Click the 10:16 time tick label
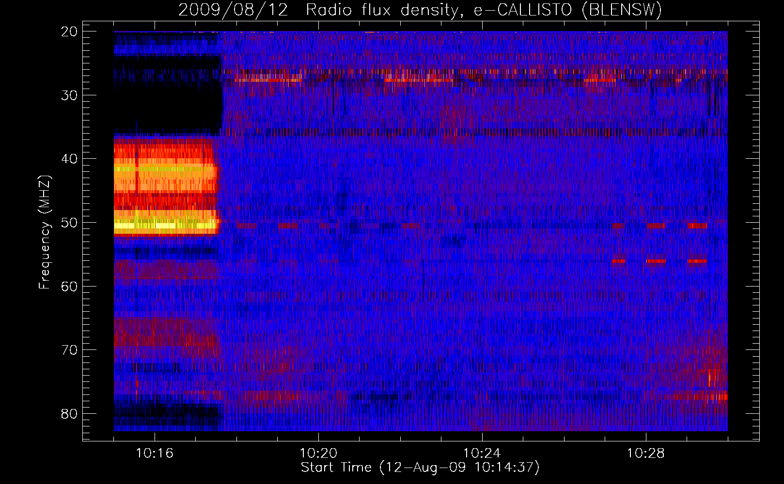This screenshot has height=484, width=784. [155, 454]
